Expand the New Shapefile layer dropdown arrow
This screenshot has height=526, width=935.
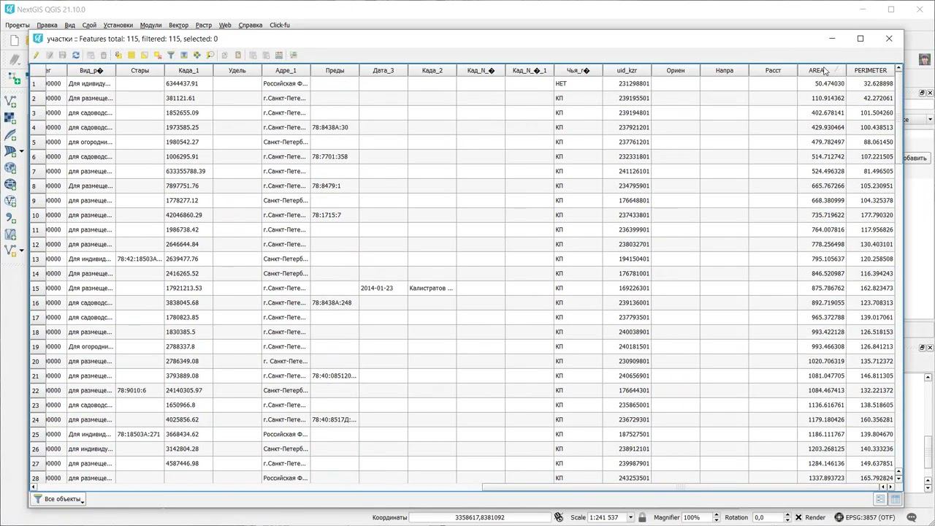tap(21, 250)
